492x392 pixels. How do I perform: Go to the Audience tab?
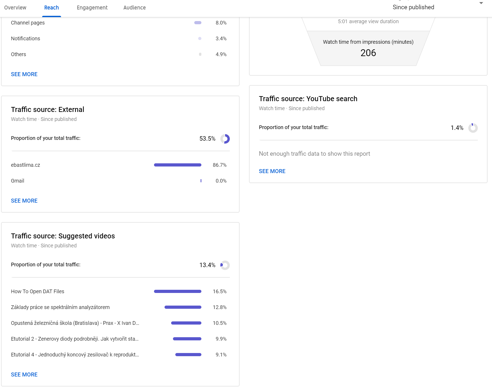135,8
